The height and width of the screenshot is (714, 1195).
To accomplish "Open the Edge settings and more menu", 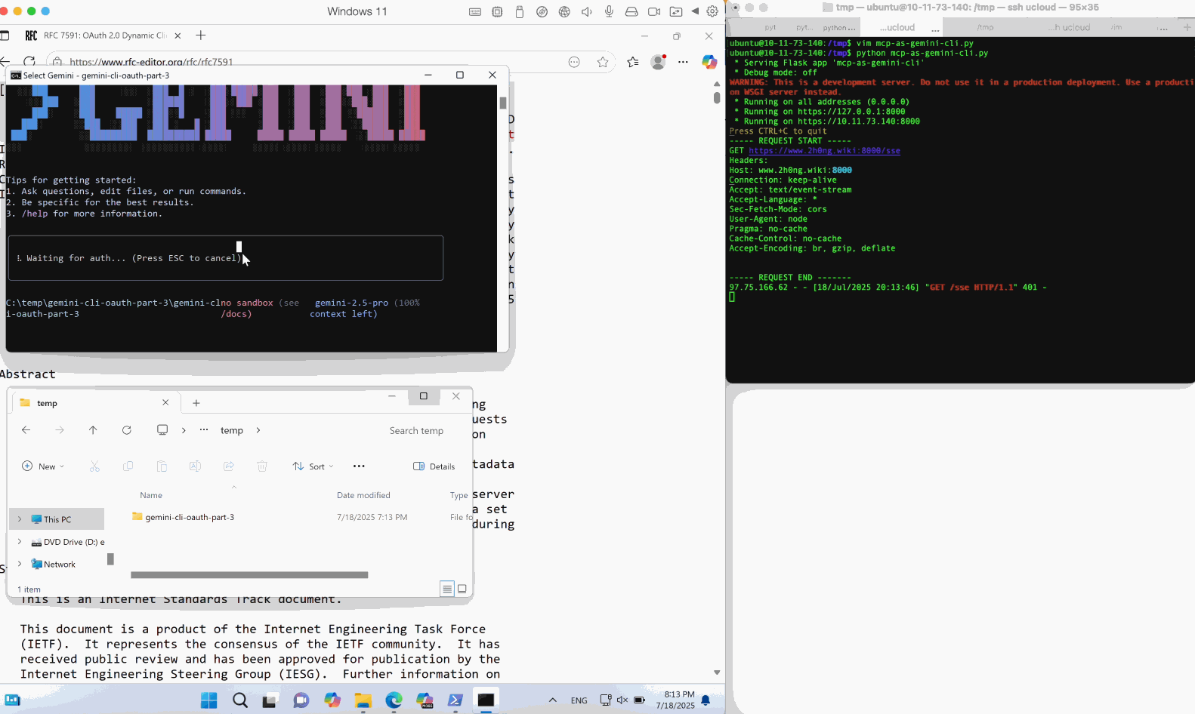I will click(684, 62).
